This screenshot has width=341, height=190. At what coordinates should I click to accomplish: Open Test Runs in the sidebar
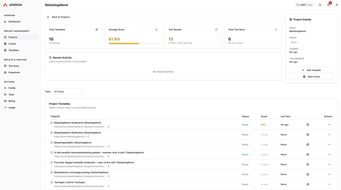13,66
